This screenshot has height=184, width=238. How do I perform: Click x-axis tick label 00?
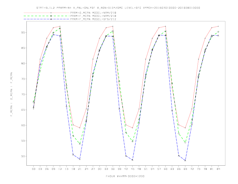[x=34, y=169]
